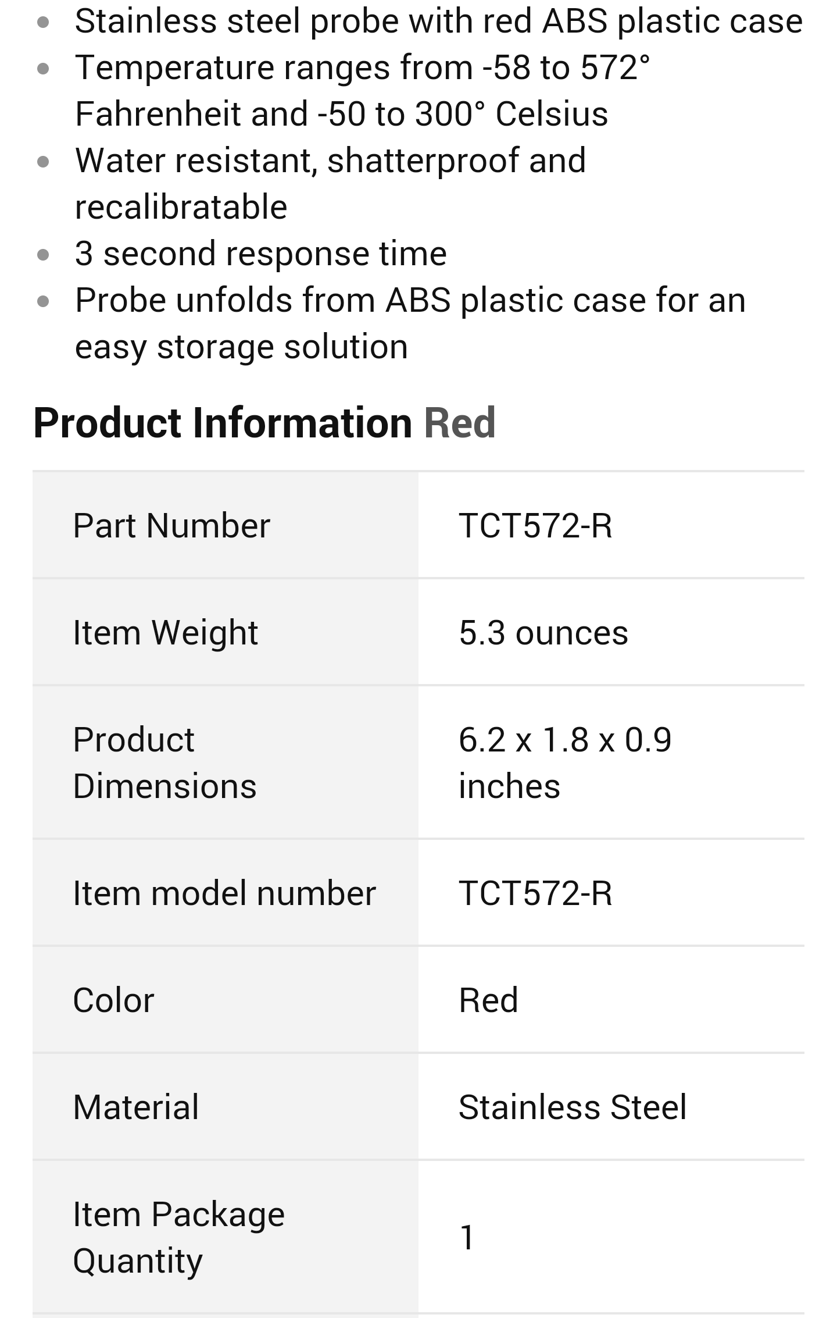Click the Item Package Quantity label
Image resolution: width=837 pixels, height=1318 pixels.
coord(178,1237)
